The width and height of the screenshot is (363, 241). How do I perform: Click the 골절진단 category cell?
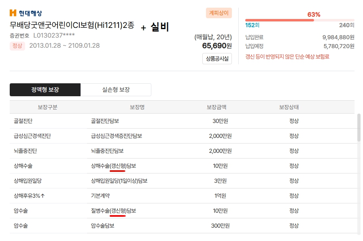tap(23, 121)
